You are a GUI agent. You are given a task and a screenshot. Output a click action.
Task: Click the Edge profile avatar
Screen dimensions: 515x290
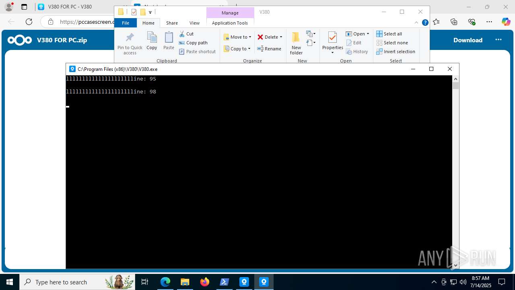tap(9, 7)
